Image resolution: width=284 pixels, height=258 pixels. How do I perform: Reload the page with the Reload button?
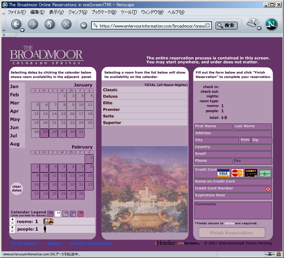coord(50,24)
